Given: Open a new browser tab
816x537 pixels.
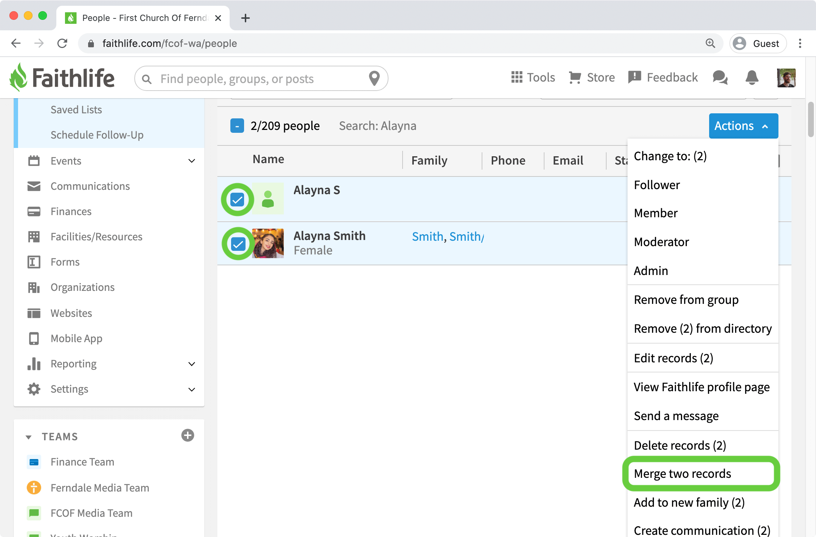Looking at the screenshot, I should [x=246, y=18].
